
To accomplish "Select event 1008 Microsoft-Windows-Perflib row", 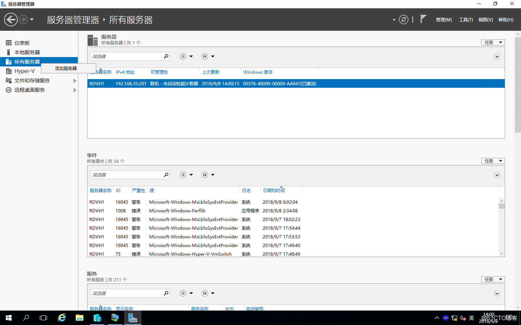I will coord(293,211).
